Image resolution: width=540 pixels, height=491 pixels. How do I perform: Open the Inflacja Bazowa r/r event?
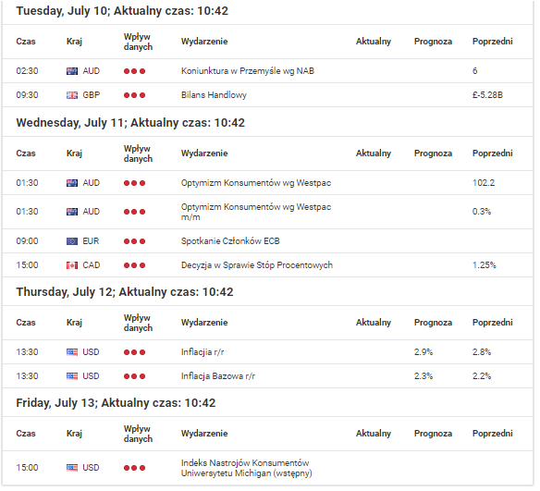[218, 376]
